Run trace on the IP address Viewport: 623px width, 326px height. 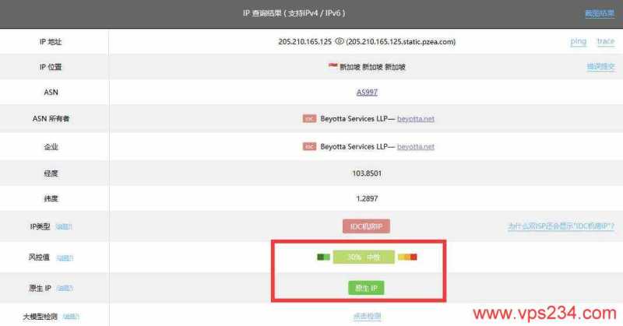[x=605, y=42]
